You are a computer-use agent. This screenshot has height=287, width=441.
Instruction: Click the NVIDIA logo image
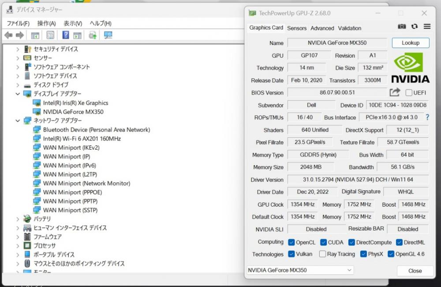click(x=410, y=68)
